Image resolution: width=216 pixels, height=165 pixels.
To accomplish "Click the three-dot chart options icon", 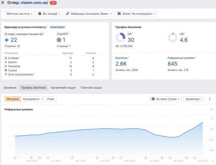I will [210, 99].
